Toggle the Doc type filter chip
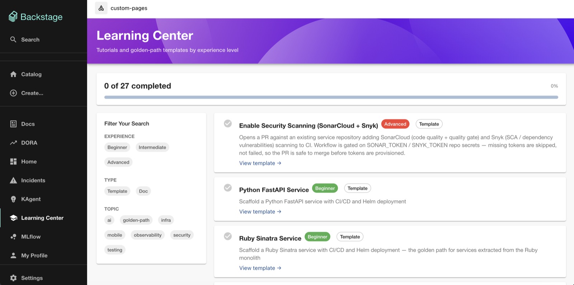The height and width of the screenshot is (285, 574). point(143,191)
